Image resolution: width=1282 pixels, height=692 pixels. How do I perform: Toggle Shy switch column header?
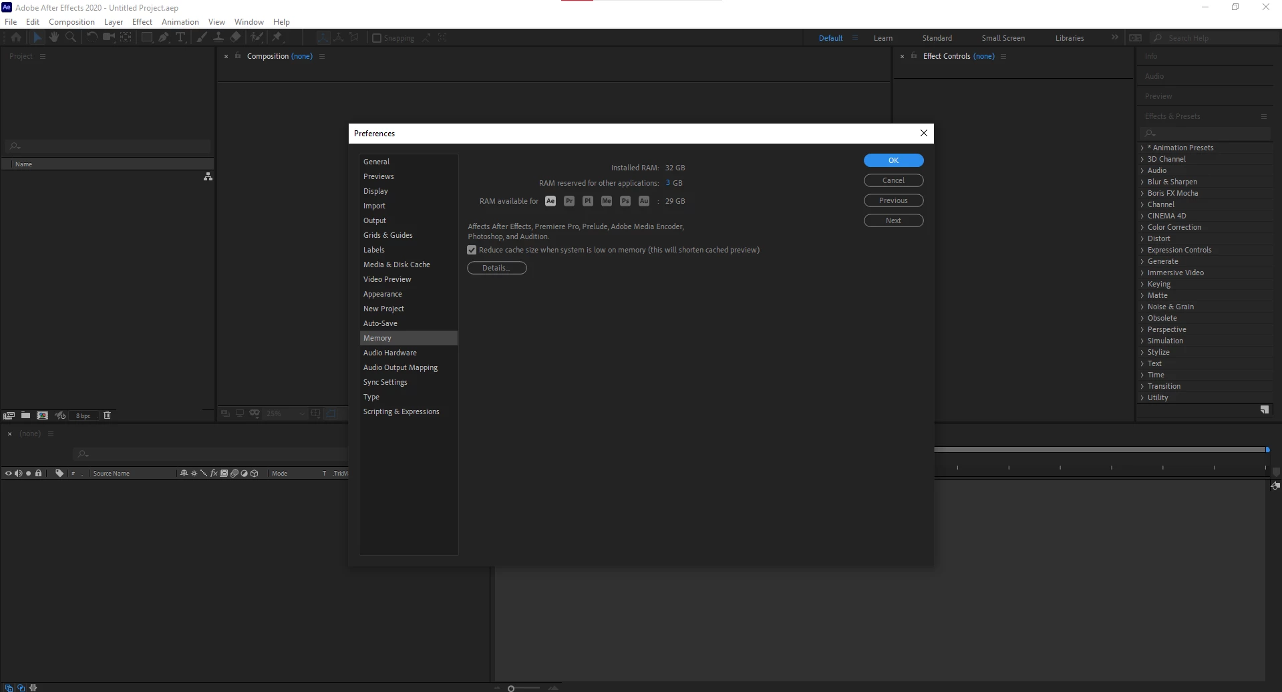click(x=184, y=474)
